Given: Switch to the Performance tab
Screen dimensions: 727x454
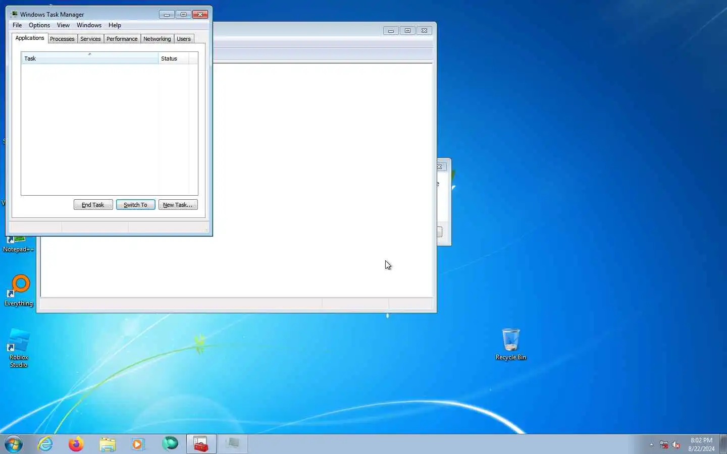Looking at the screenshot, I should (x=122, y=39).
